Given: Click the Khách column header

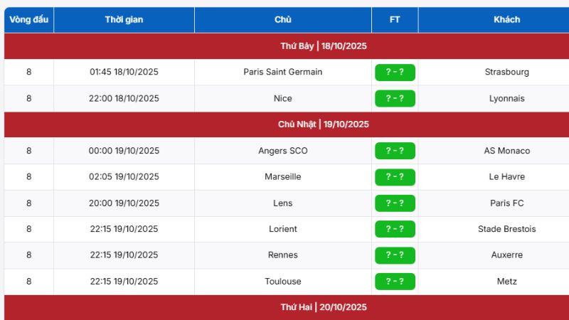Looking at the screenshot, I should click(x=506, y=20).
